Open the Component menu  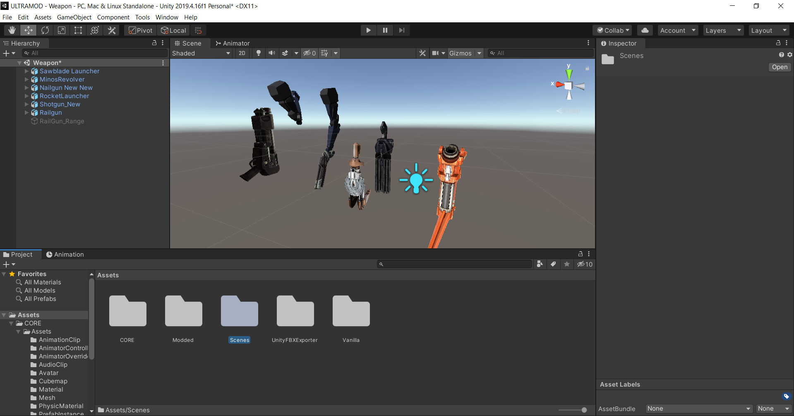click(113, 17)
